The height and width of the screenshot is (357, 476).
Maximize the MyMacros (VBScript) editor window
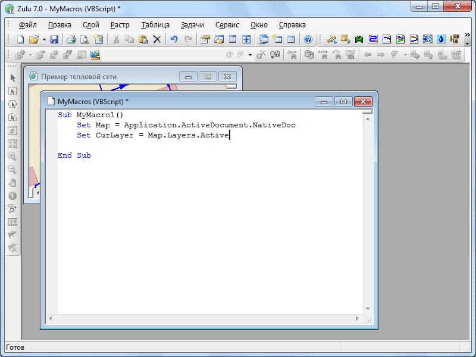344,102
